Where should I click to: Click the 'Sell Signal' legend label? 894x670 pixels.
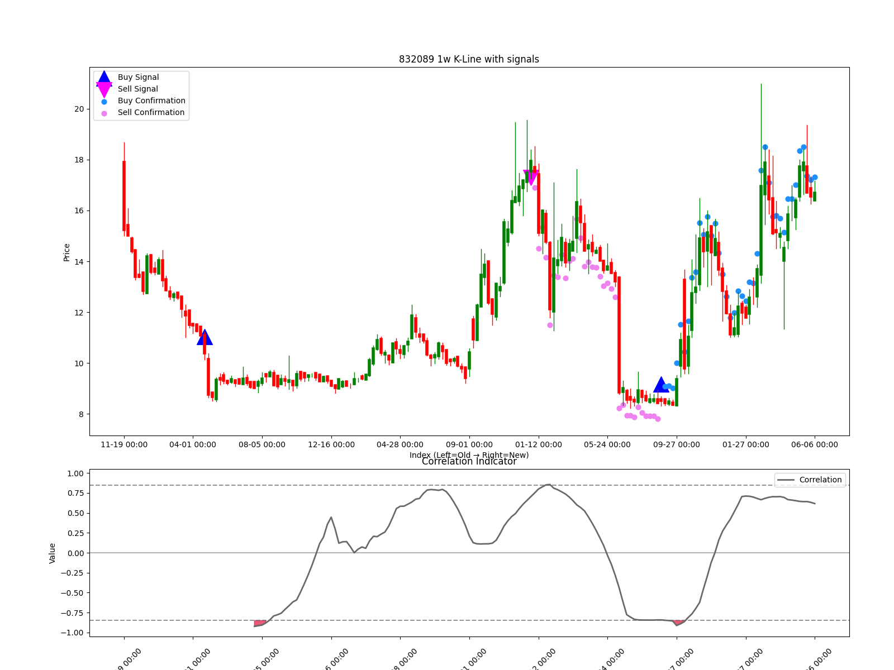pyautogui.click(x=137, y=89)
